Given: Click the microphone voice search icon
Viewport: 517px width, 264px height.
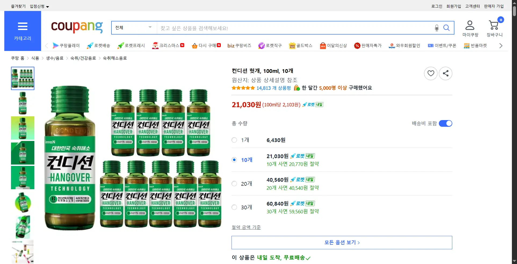Looking at the screenshot, I should click(437, 28).
